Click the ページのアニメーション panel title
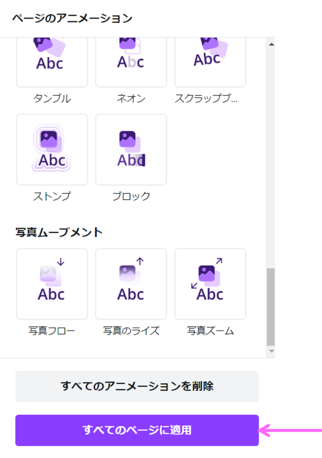This screenshot has height=458, width=322. click(72, 18)
